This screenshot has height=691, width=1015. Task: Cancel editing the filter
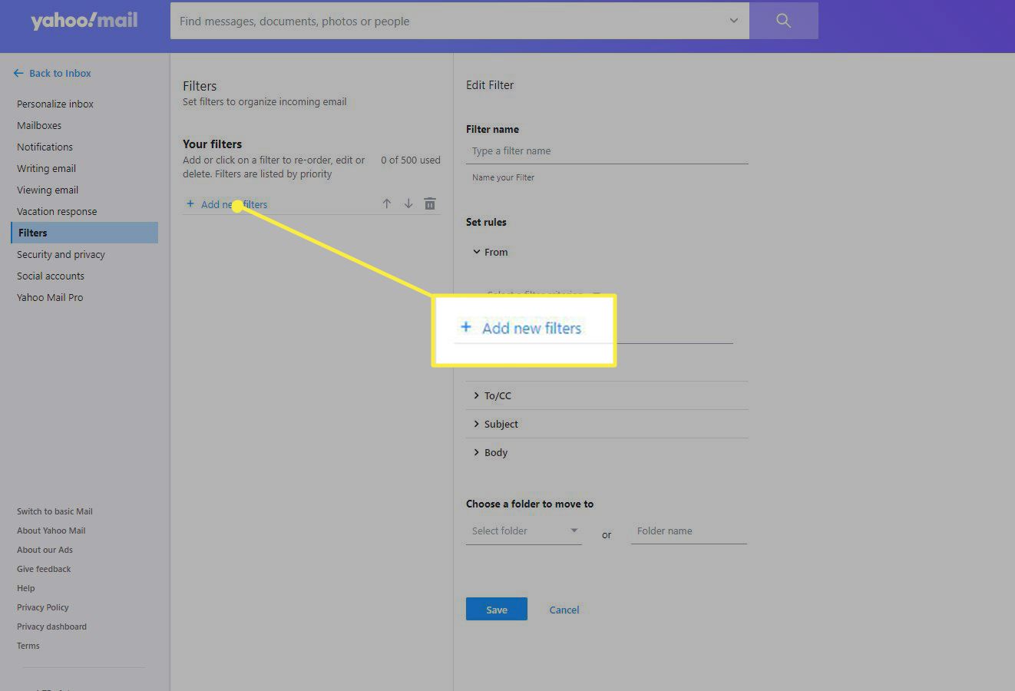click(564, 610)
